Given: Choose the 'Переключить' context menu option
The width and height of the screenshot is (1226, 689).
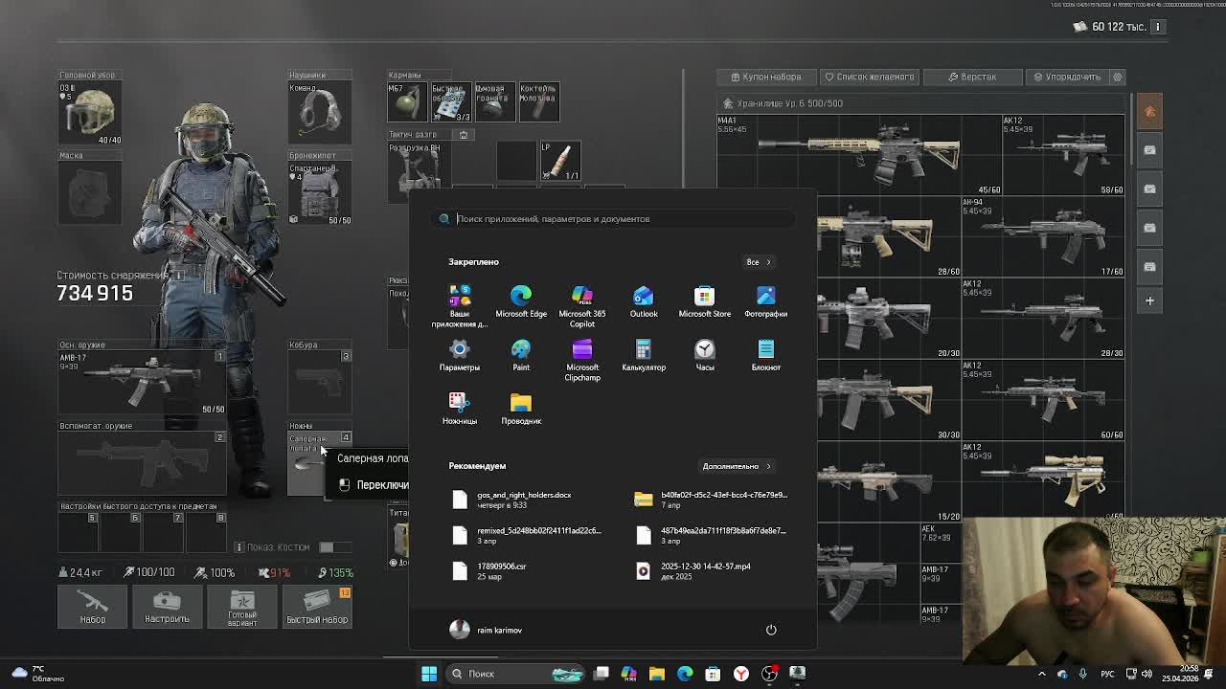Looking at the screenshot, I should [x=373, y=485].
